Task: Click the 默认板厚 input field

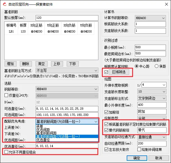Action: click(x=67, y=18)
